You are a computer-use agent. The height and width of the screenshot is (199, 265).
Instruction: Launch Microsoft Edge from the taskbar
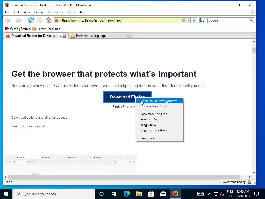click(127, 194)
